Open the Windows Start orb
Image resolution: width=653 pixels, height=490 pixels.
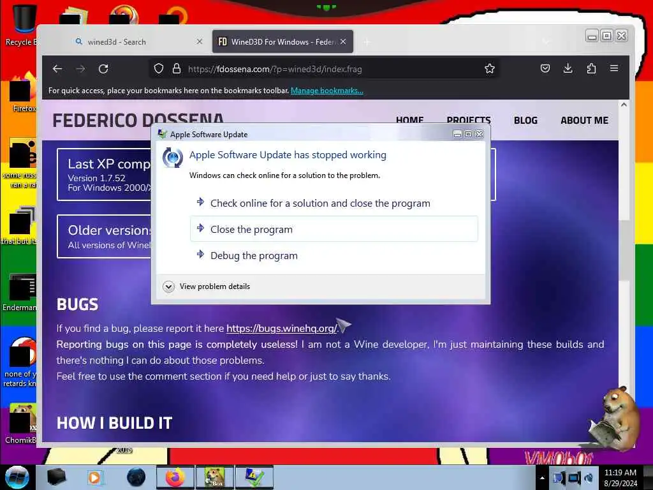click(x=17, y=477)
